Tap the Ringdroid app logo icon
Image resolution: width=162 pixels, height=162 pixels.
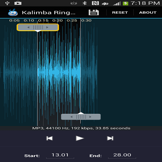13,12
